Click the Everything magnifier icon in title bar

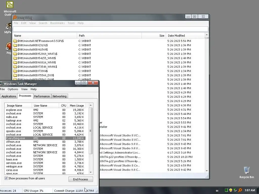point(15,17)
